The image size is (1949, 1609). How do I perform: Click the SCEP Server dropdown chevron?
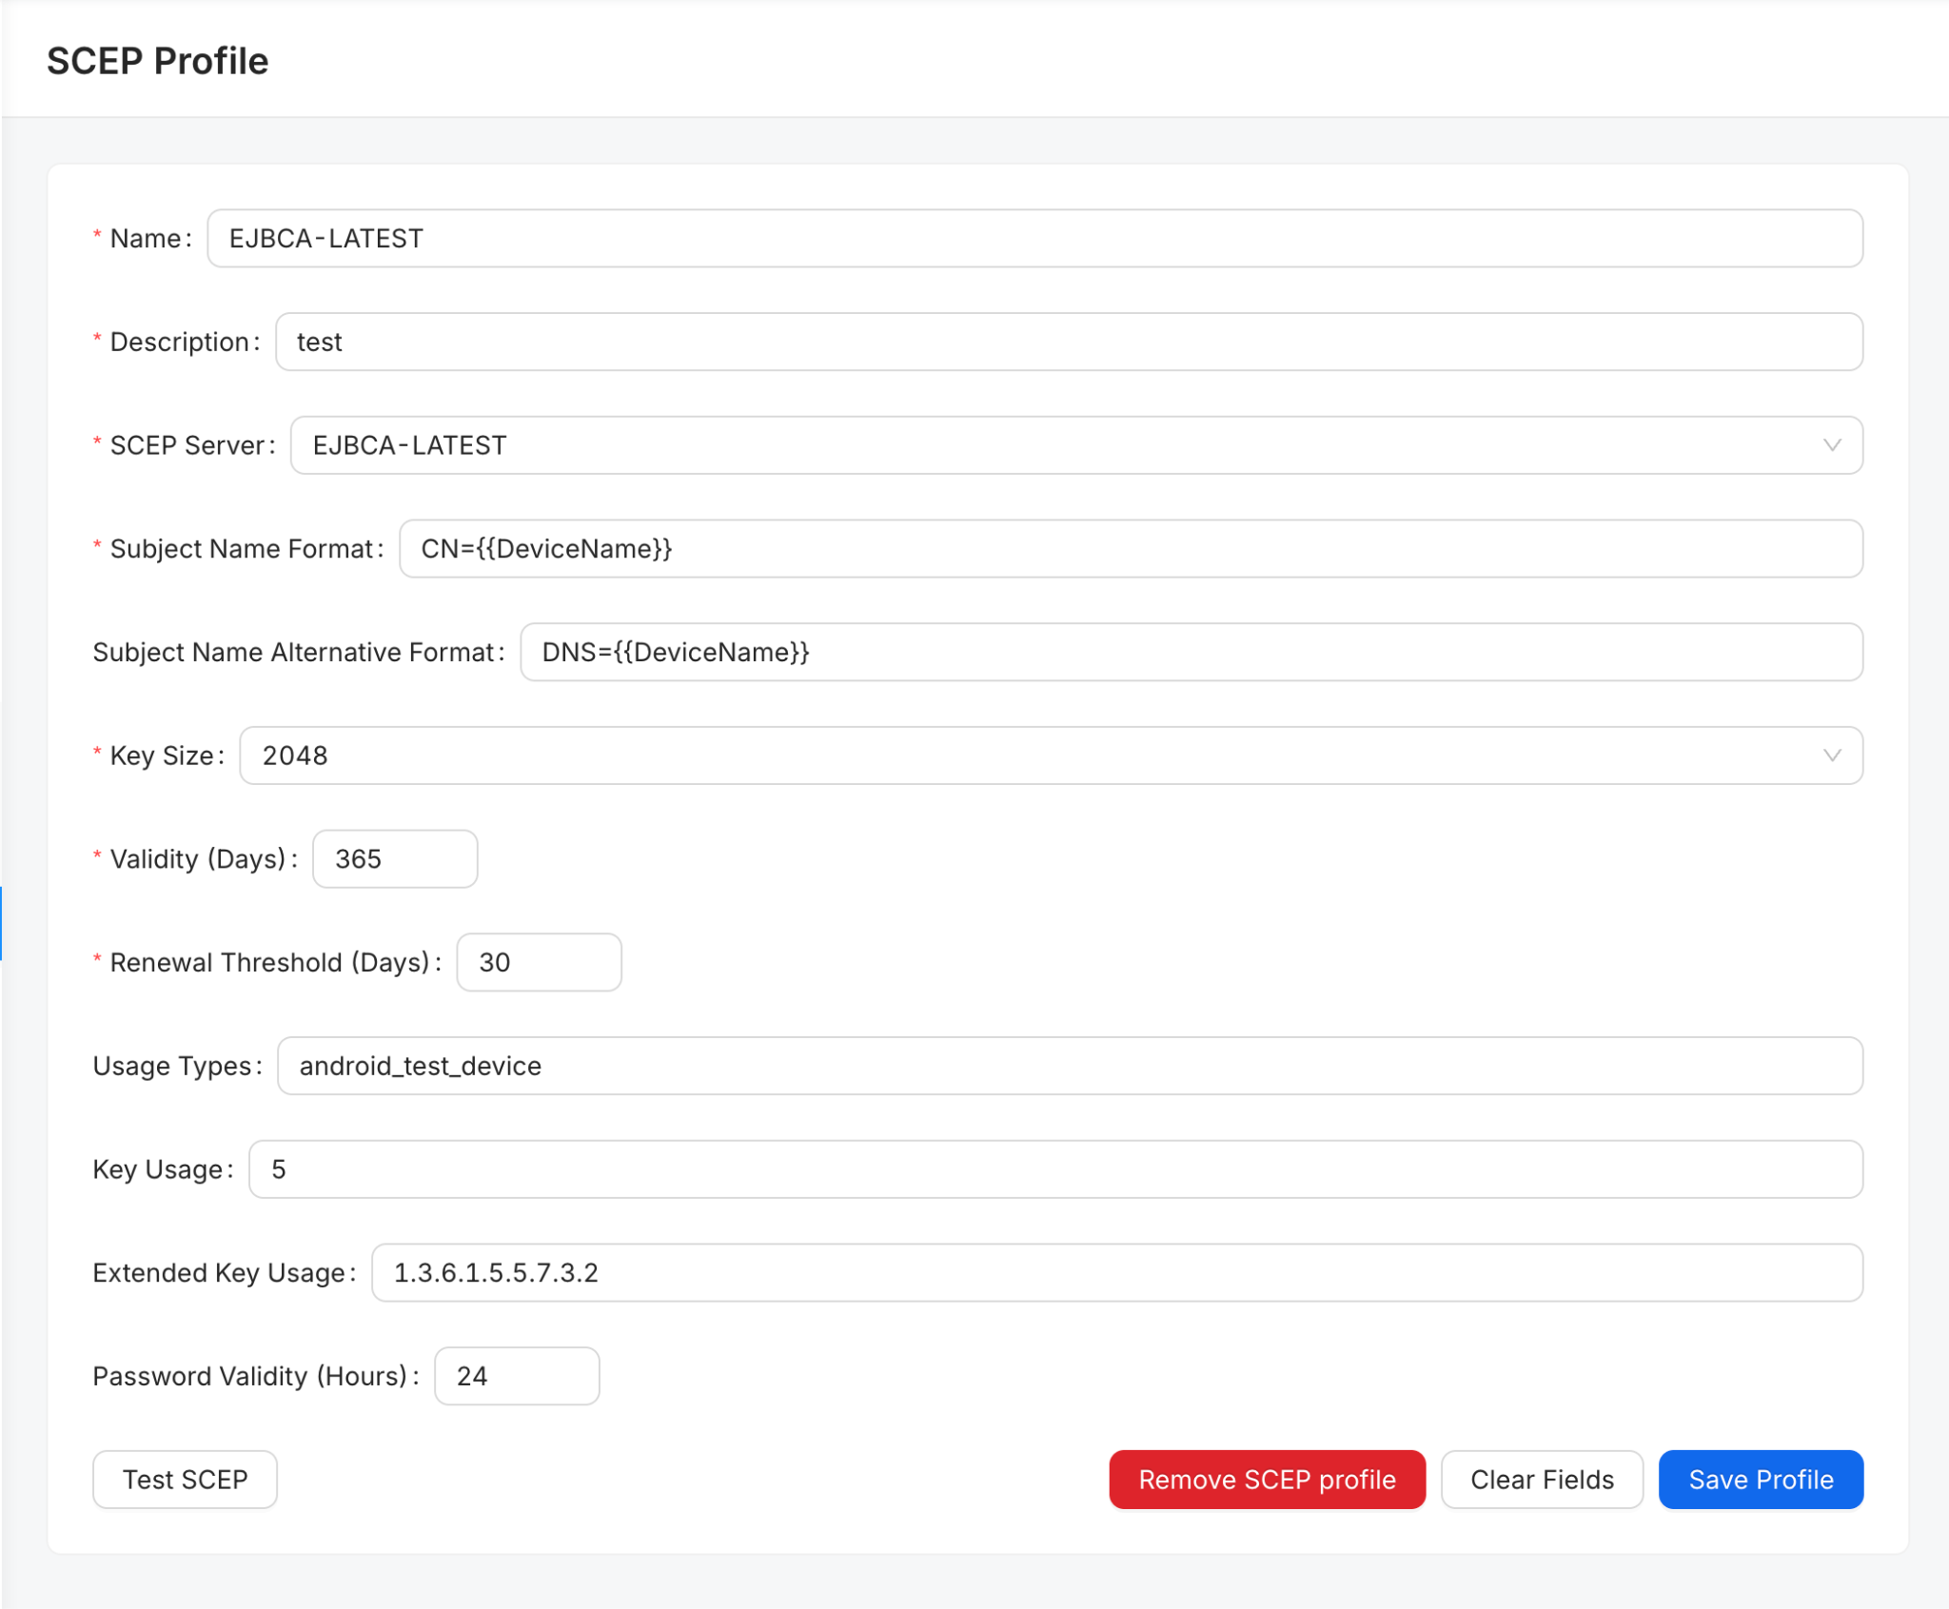click(x=1831, y=445)
